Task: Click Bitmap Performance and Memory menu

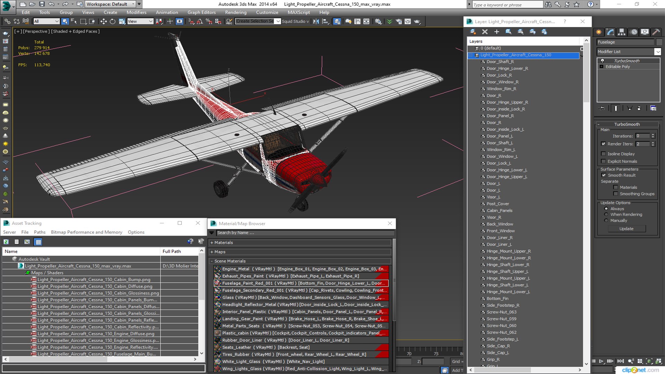Action: click(87, 232)
